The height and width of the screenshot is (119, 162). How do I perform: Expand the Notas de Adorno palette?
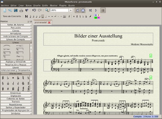coord(16,25)
